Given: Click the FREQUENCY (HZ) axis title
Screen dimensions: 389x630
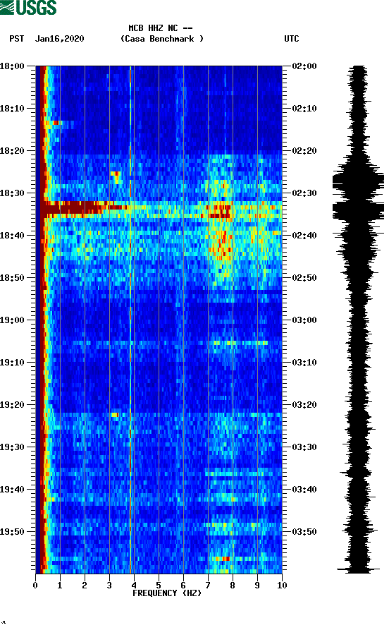Looking at the screenshot, I should click(166, 593).
